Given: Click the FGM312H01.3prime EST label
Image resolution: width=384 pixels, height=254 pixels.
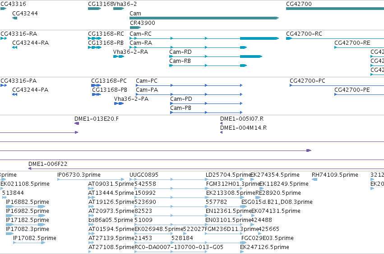Looking at the screenshot, I should pyautogui.click(x=233, y=184).
